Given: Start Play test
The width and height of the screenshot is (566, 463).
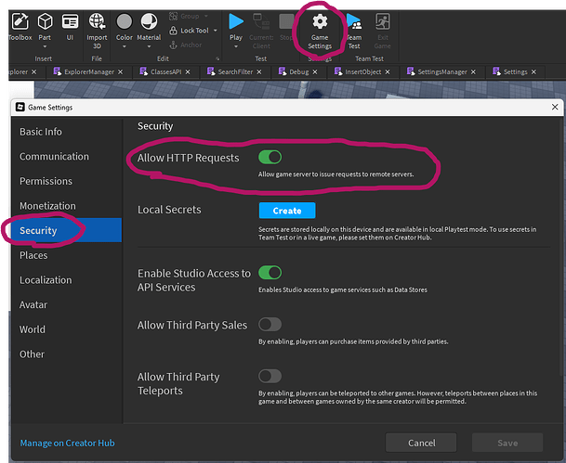Looking at the screenshot, I should (236, 26).
